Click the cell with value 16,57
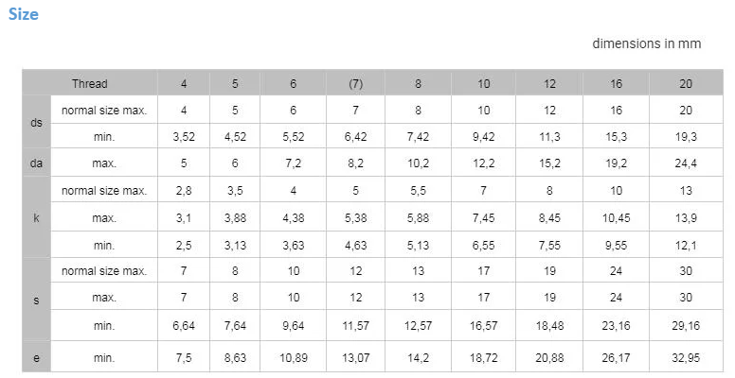The width and height of the screenshot is (735, 378). (x=484, y=326)
